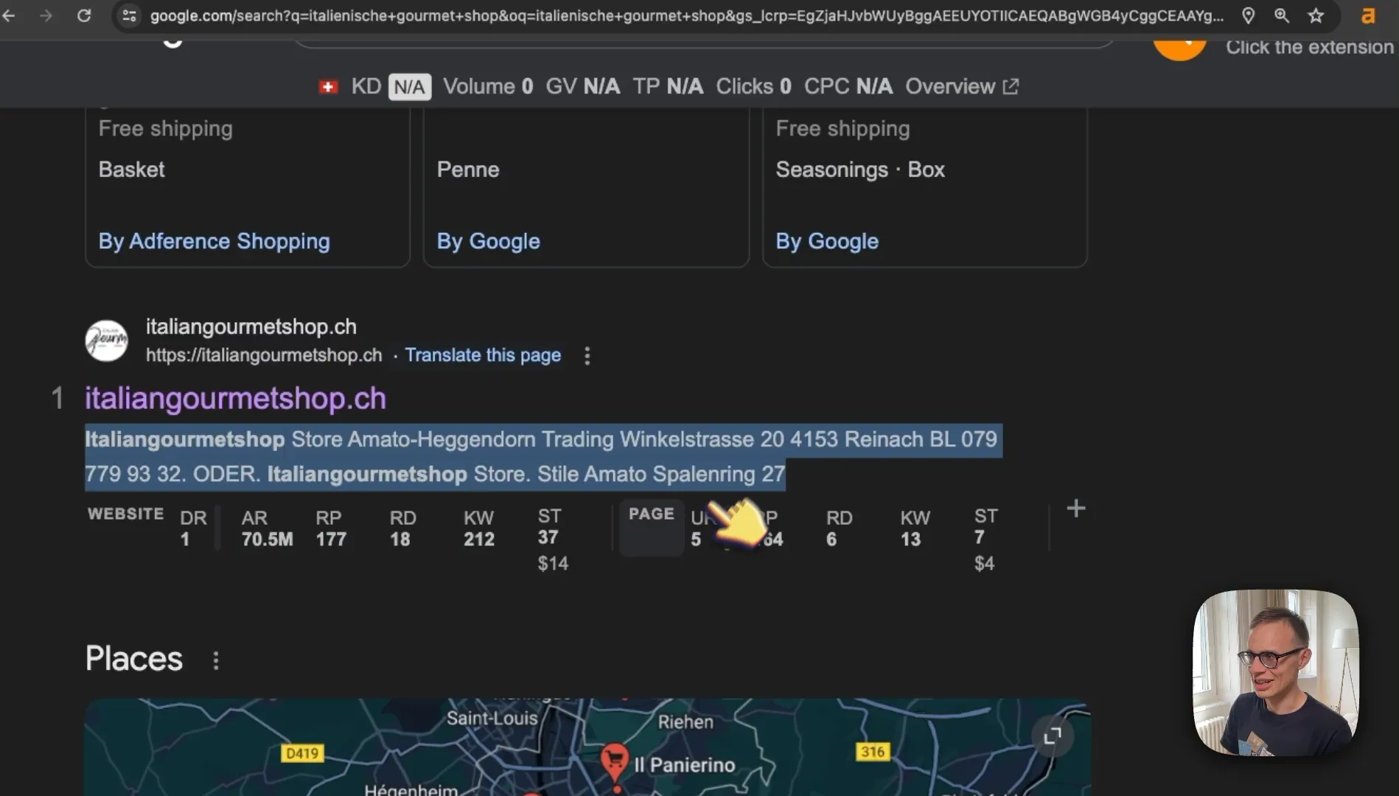
Task: Bookmark this page with the star icon
Action: point(1316,15)
